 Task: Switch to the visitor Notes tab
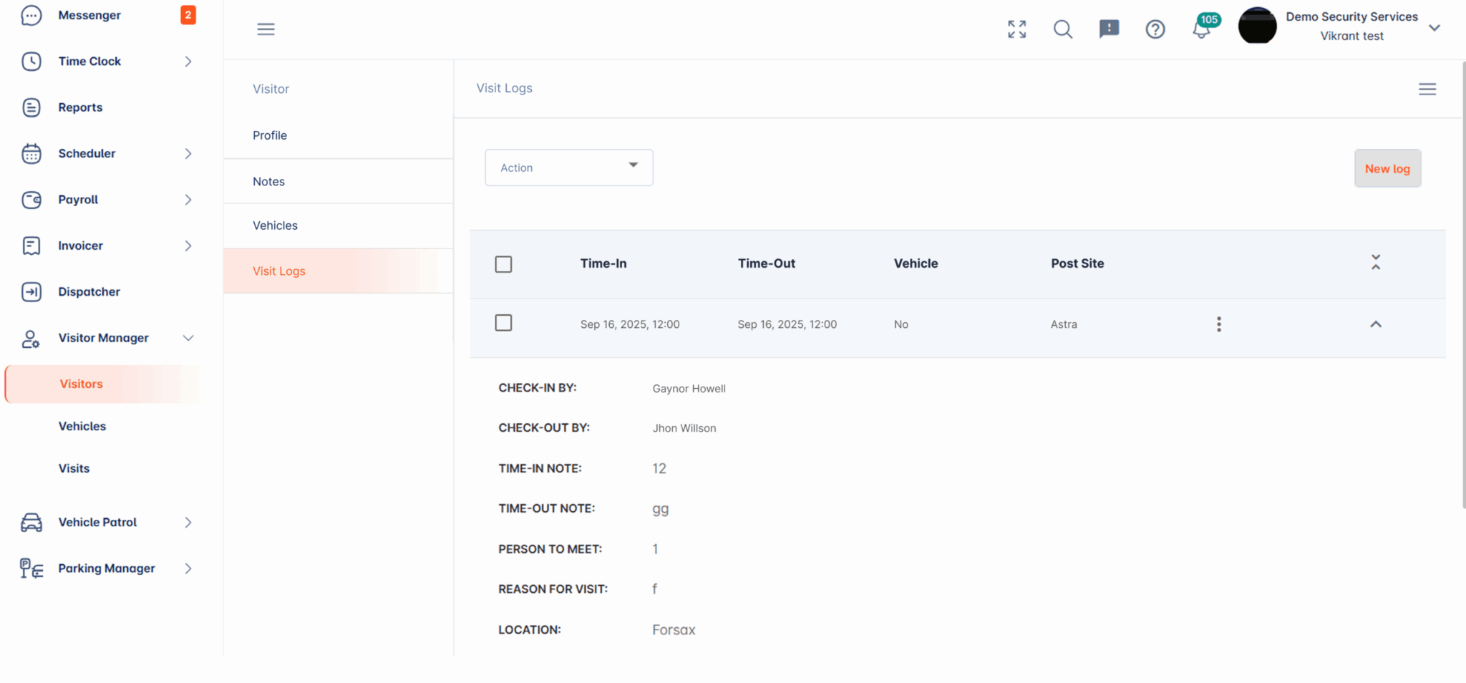(268, 181)
